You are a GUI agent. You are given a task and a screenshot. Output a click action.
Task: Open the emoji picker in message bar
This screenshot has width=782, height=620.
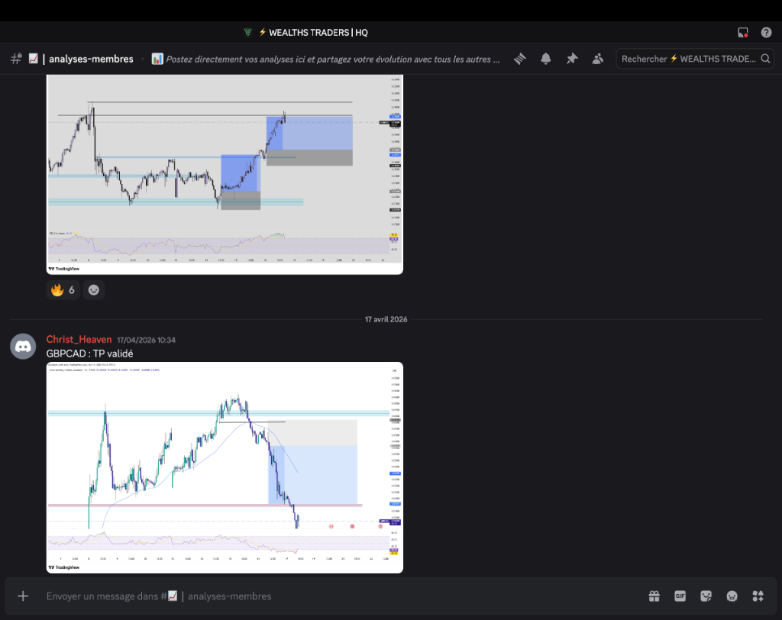(732, 596)
